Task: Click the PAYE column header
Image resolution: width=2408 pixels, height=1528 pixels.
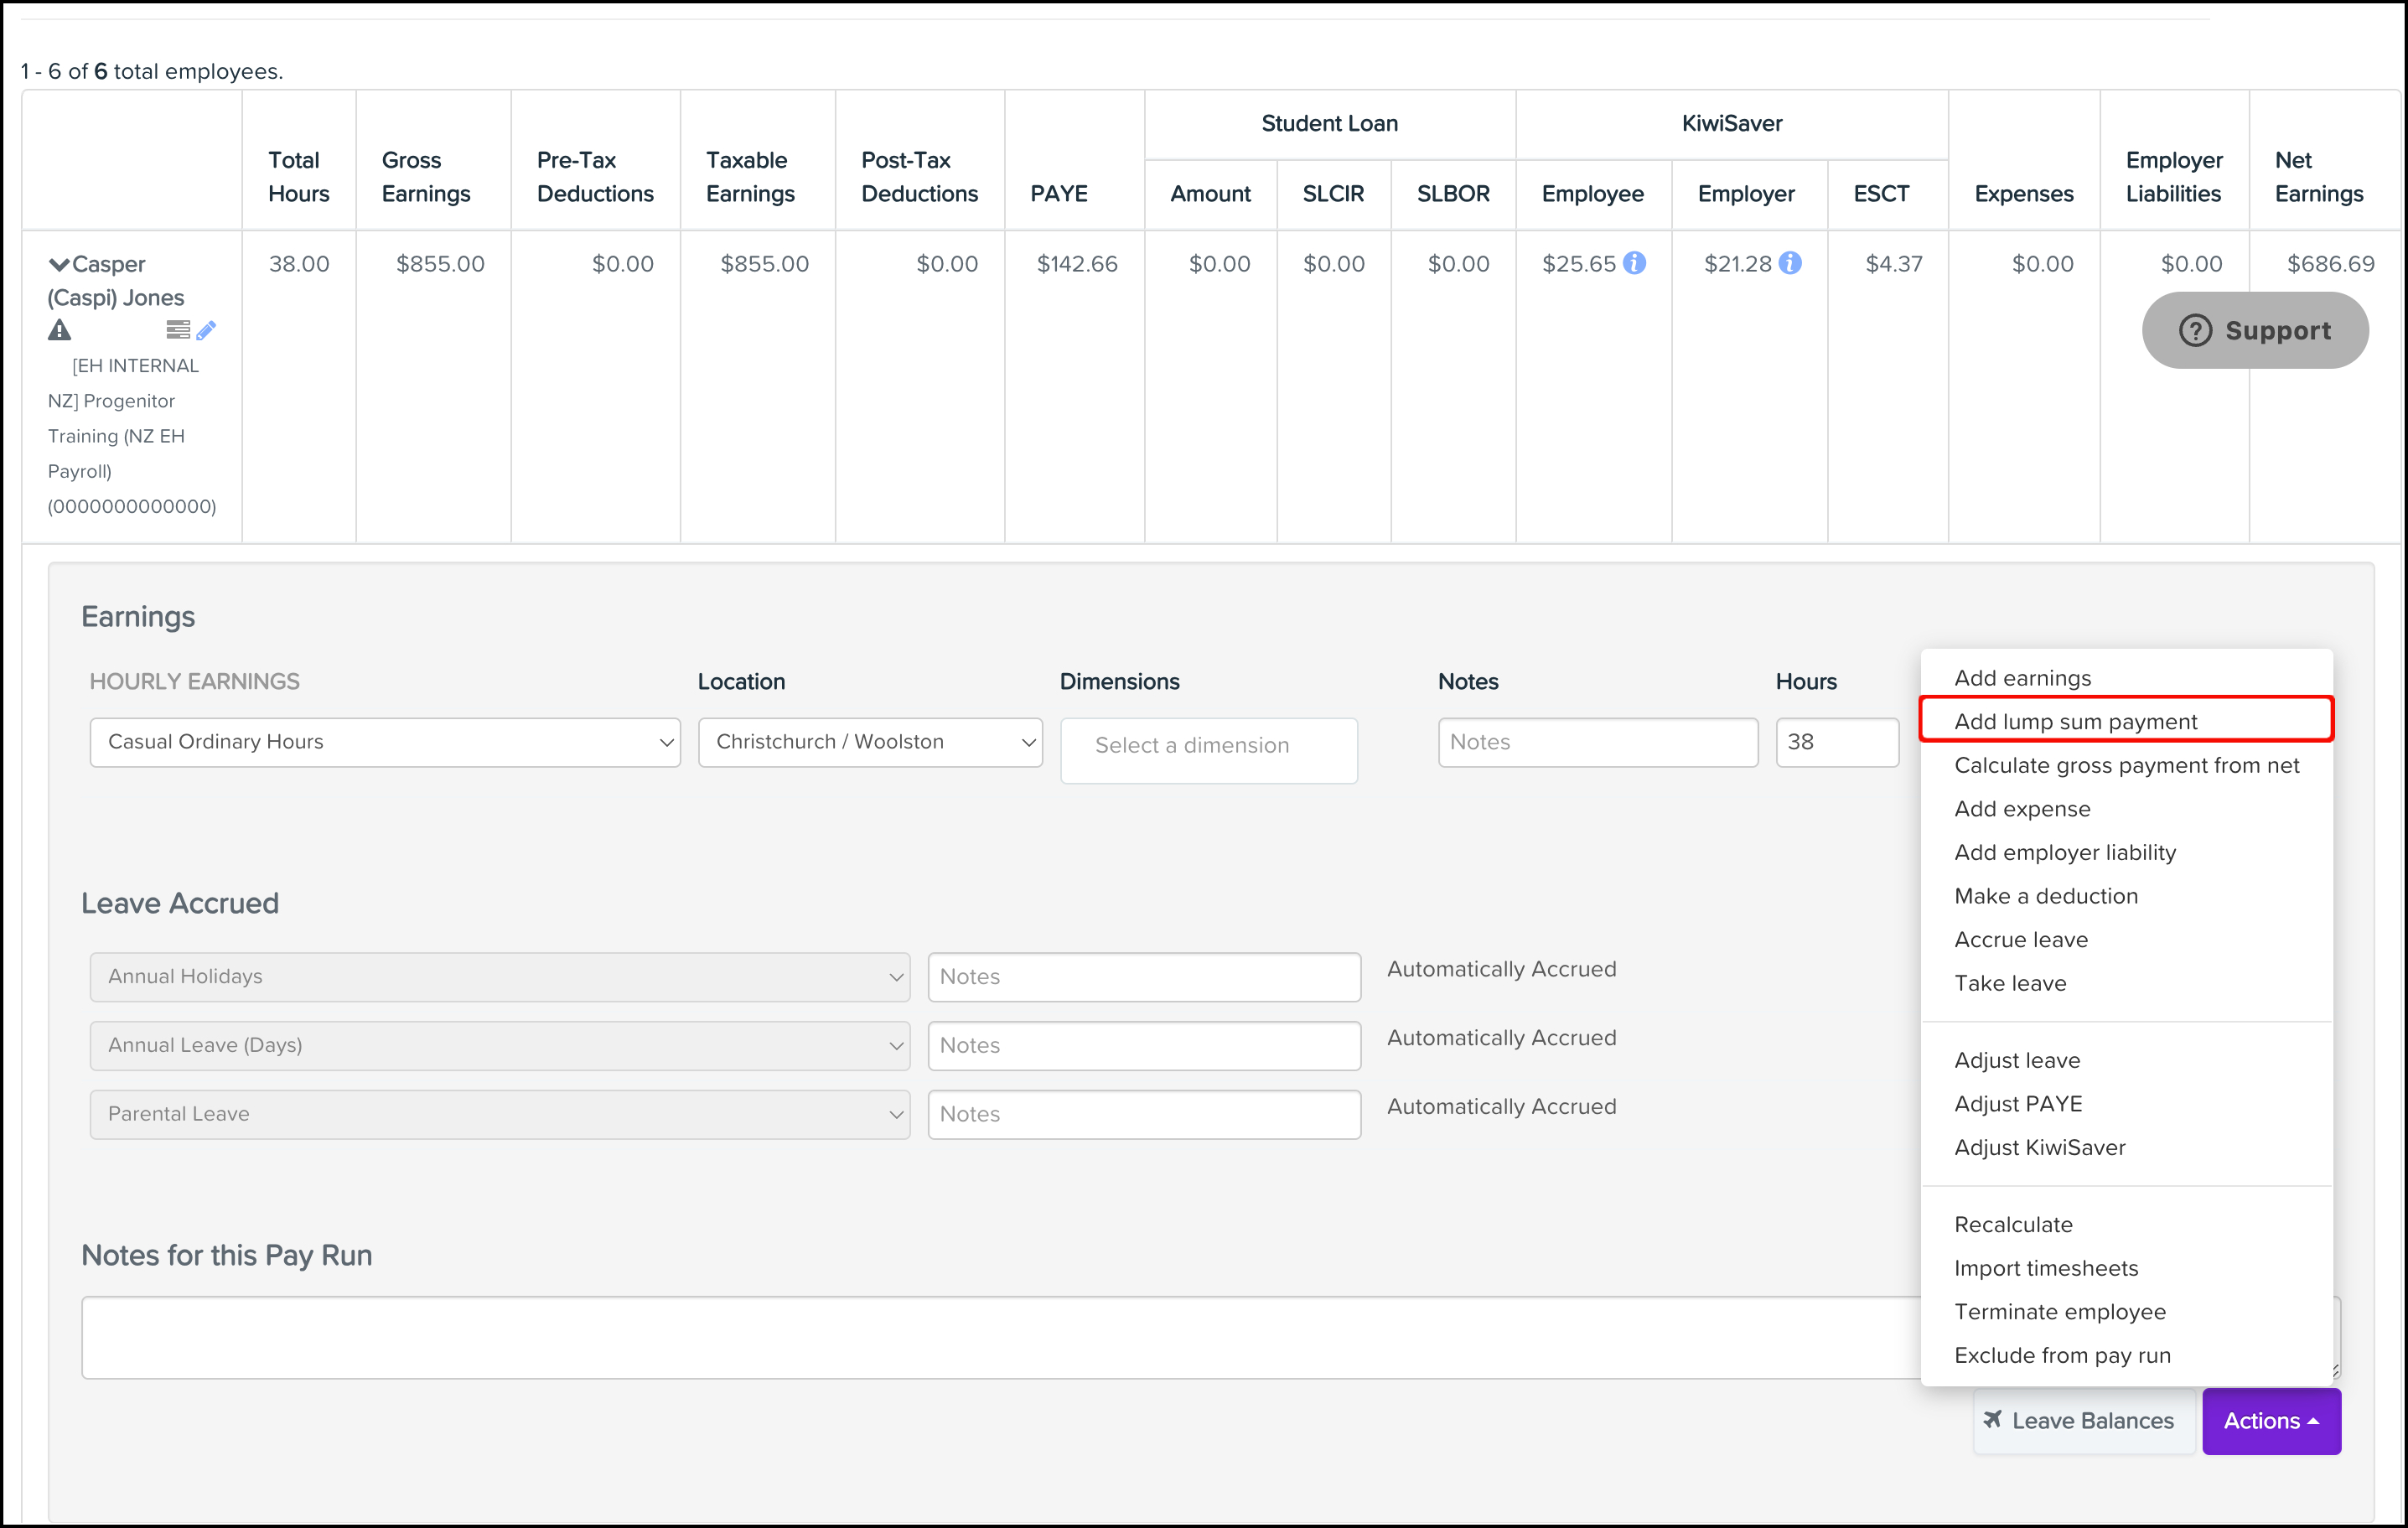Action: pos(1059,194)
